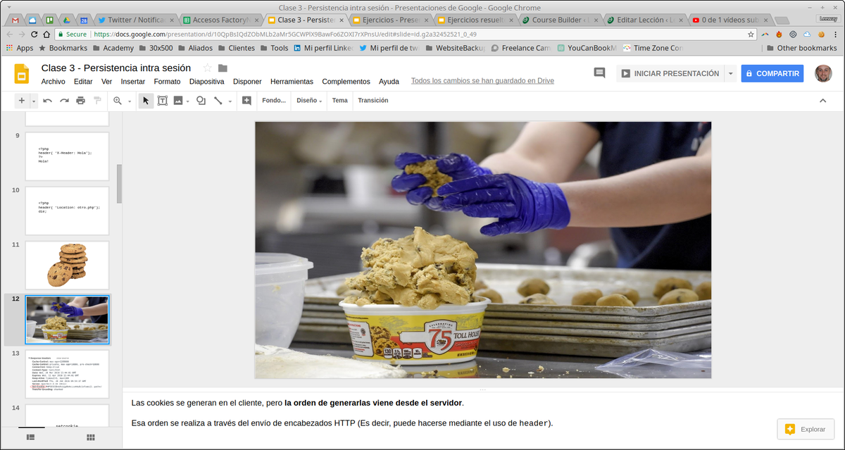Screen dimensions: 845x450
Task: Open the comments history icon
Action: tap(599, 73)
